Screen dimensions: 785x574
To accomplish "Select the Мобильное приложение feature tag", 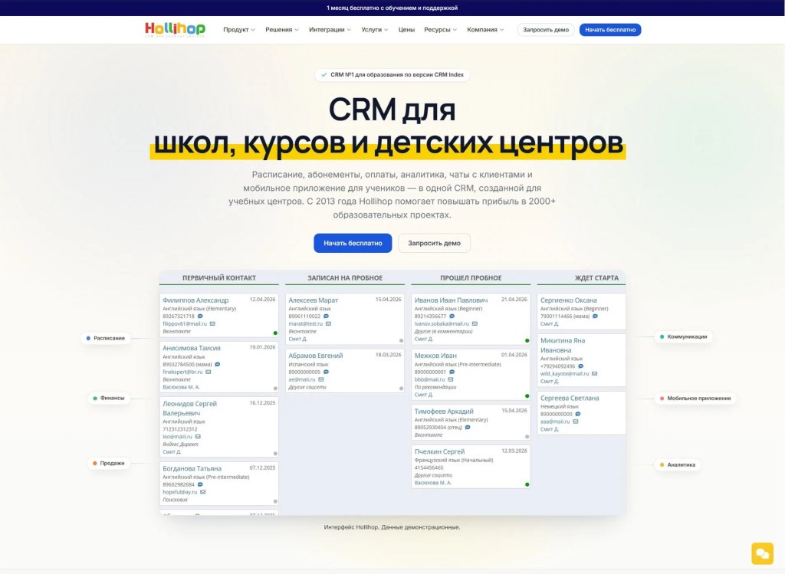I will point(695,399).
